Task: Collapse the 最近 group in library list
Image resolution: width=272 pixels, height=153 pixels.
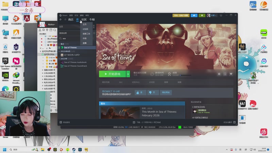Action: tap(59, 44)
